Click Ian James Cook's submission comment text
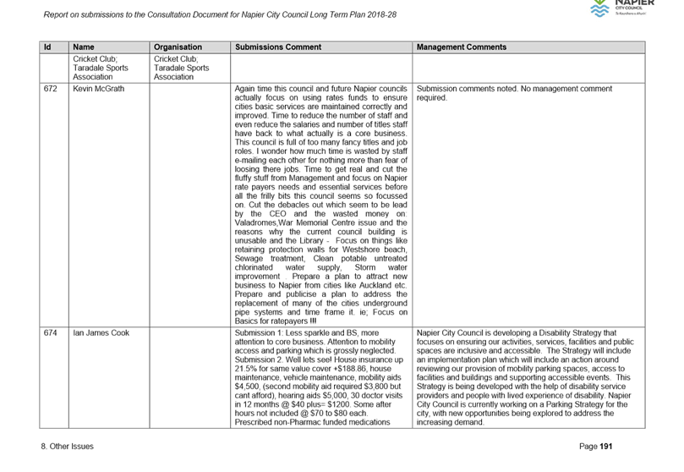The width and height of the screenshot is (684, 472). (320, 377)
